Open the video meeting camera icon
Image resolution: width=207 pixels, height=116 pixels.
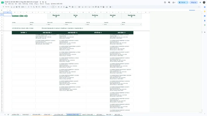174,2
